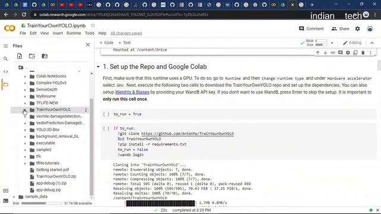Open the Help menu
Viewport: 381px width, 214px height.
102,33
